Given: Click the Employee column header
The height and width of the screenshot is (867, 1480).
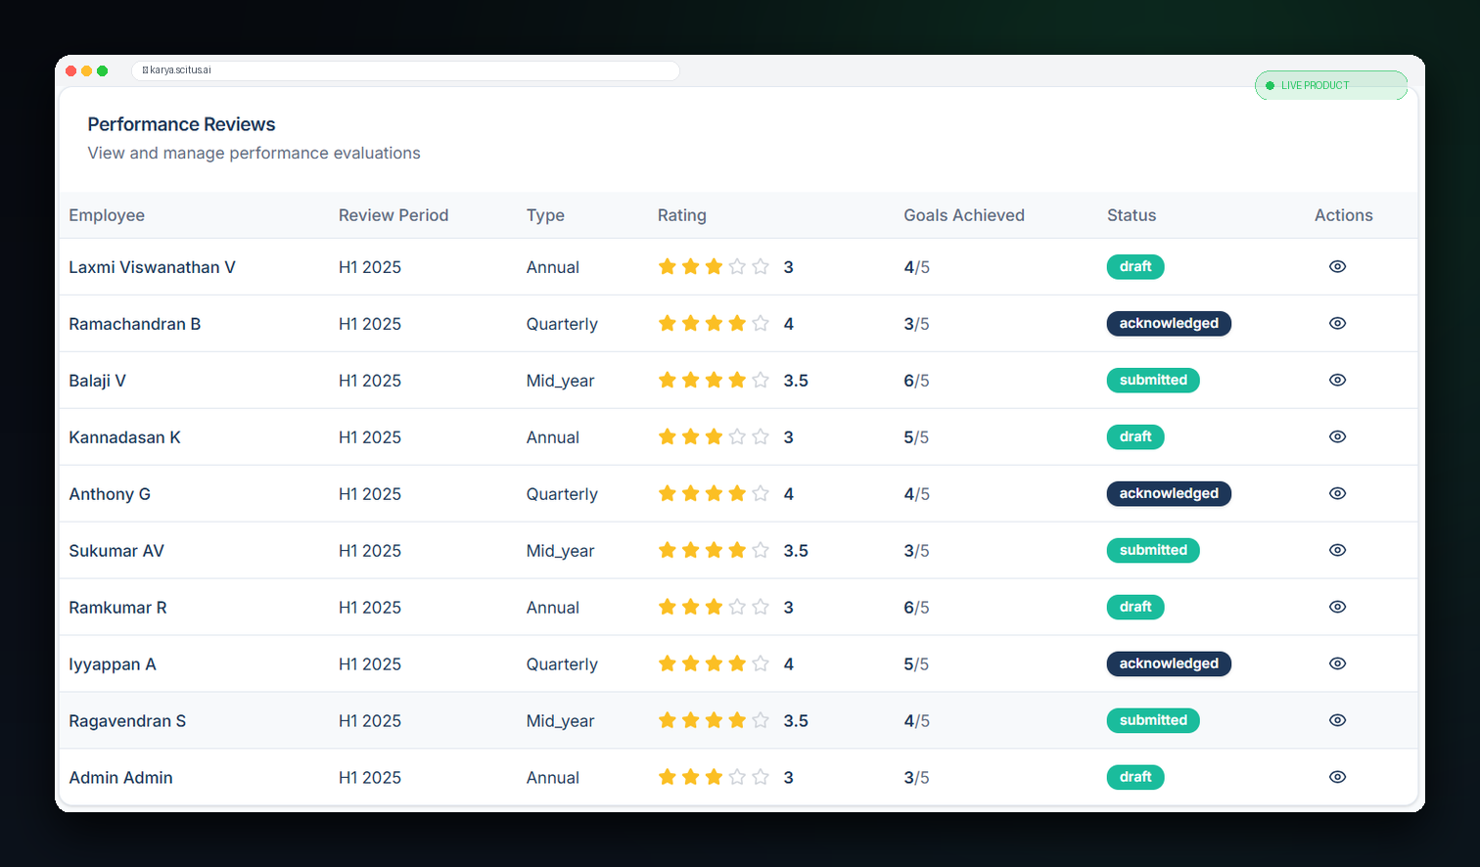Looking at the screenshot, I should [x=107, y=215].
